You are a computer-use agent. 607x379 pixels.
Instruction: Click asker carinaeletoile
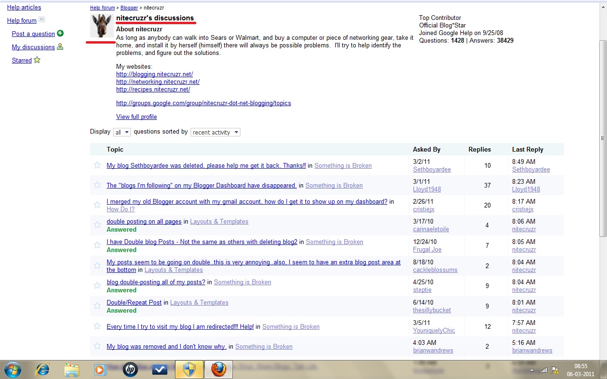[431, 229]
